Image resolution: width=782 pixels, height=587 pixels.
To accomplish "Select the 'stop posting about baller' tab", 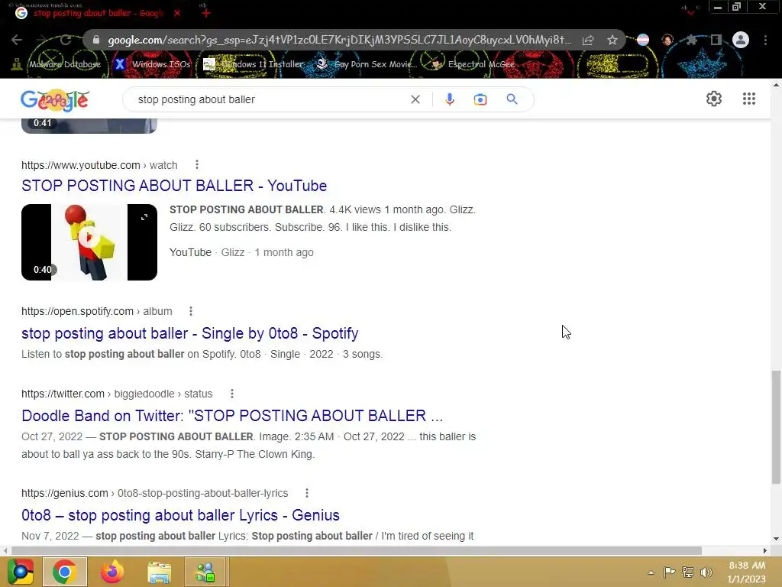I will click(99, 13).
